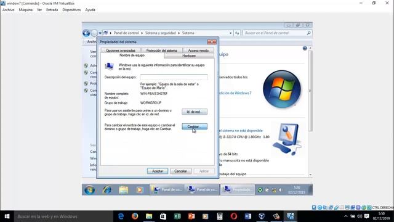Screen dimensions: 394x222
Task: Click the guest taskbar clock showing 5:50
Action: coord(297,190)
